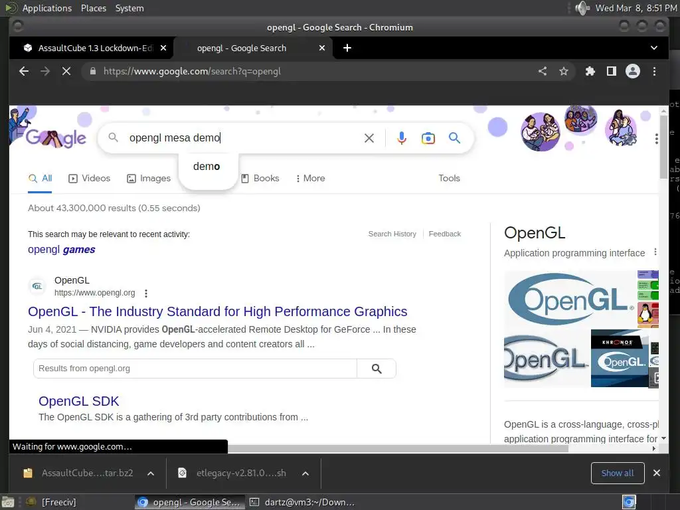Click Show all downloads button
Viewport: 680px width, 510px height.
(x=618, y=473)
